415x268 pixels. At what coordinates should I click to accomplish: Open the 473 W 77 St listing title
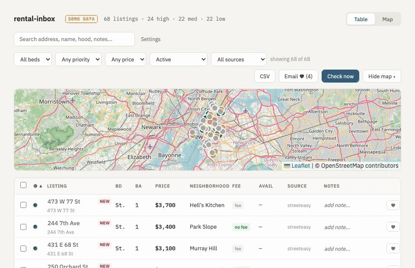click(x=64, y=201)
